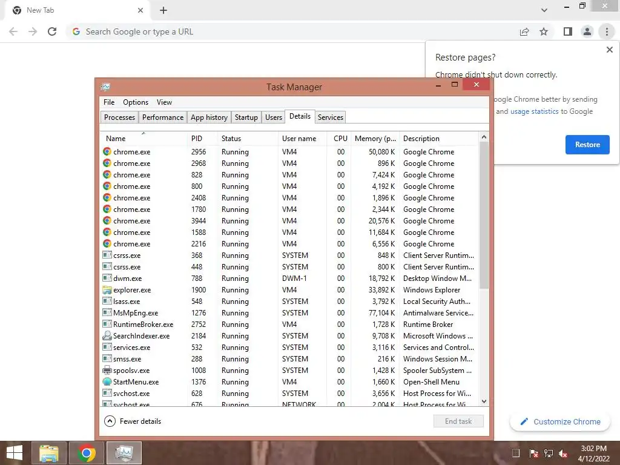This screenshot has width=620, height=465.
Task: Select the MsMpEng.exe process icon
Action: pos(107,313)
